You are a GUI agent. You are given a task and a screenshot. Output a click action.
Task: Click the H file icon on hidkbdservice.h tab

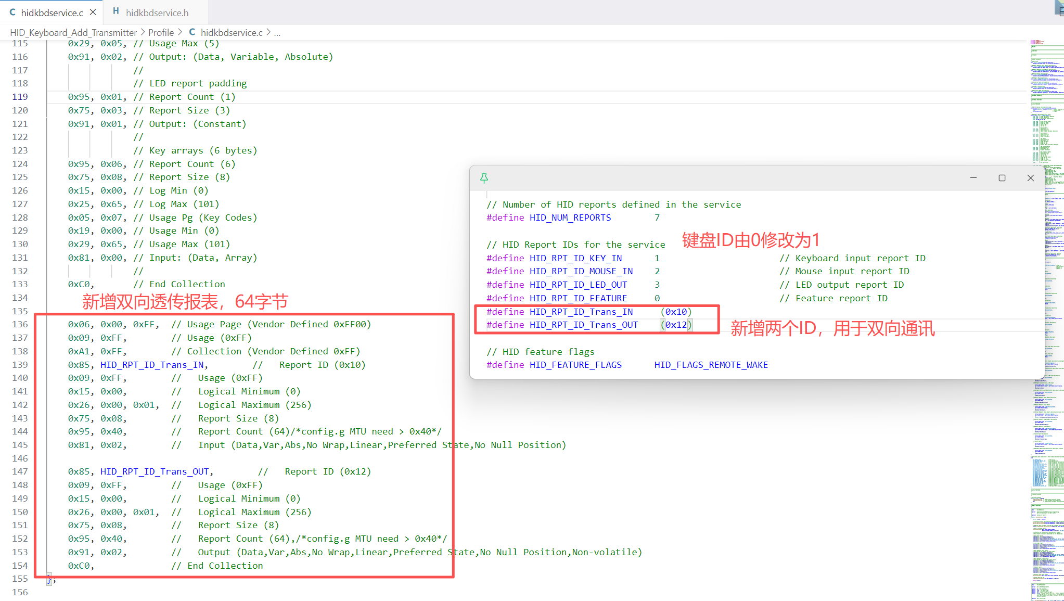(116, 11)
